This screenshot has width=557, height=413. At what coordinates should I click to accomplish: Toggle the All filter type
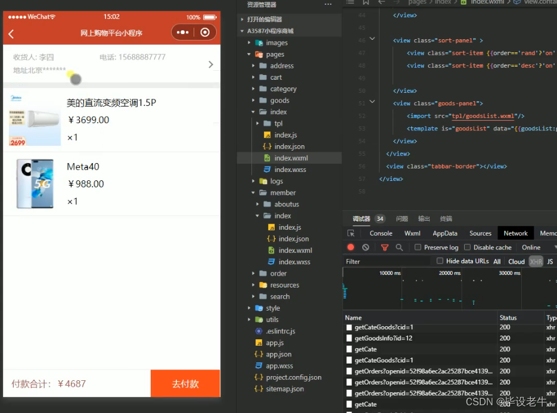497,261
